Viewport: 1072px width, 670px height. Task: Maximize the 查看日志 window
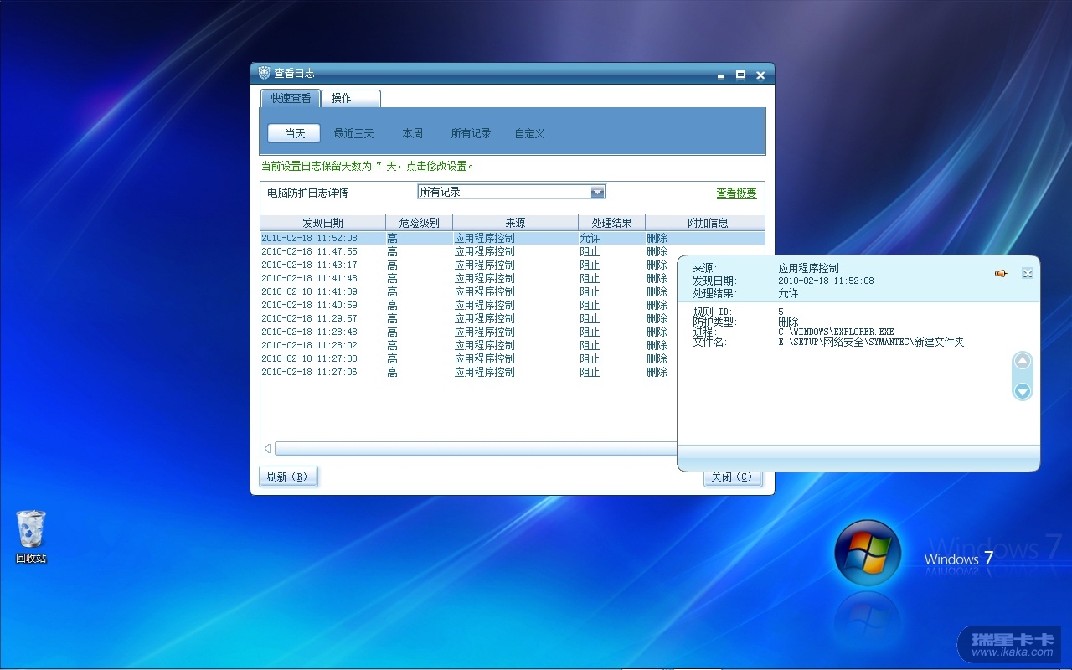tap(740, 75)
